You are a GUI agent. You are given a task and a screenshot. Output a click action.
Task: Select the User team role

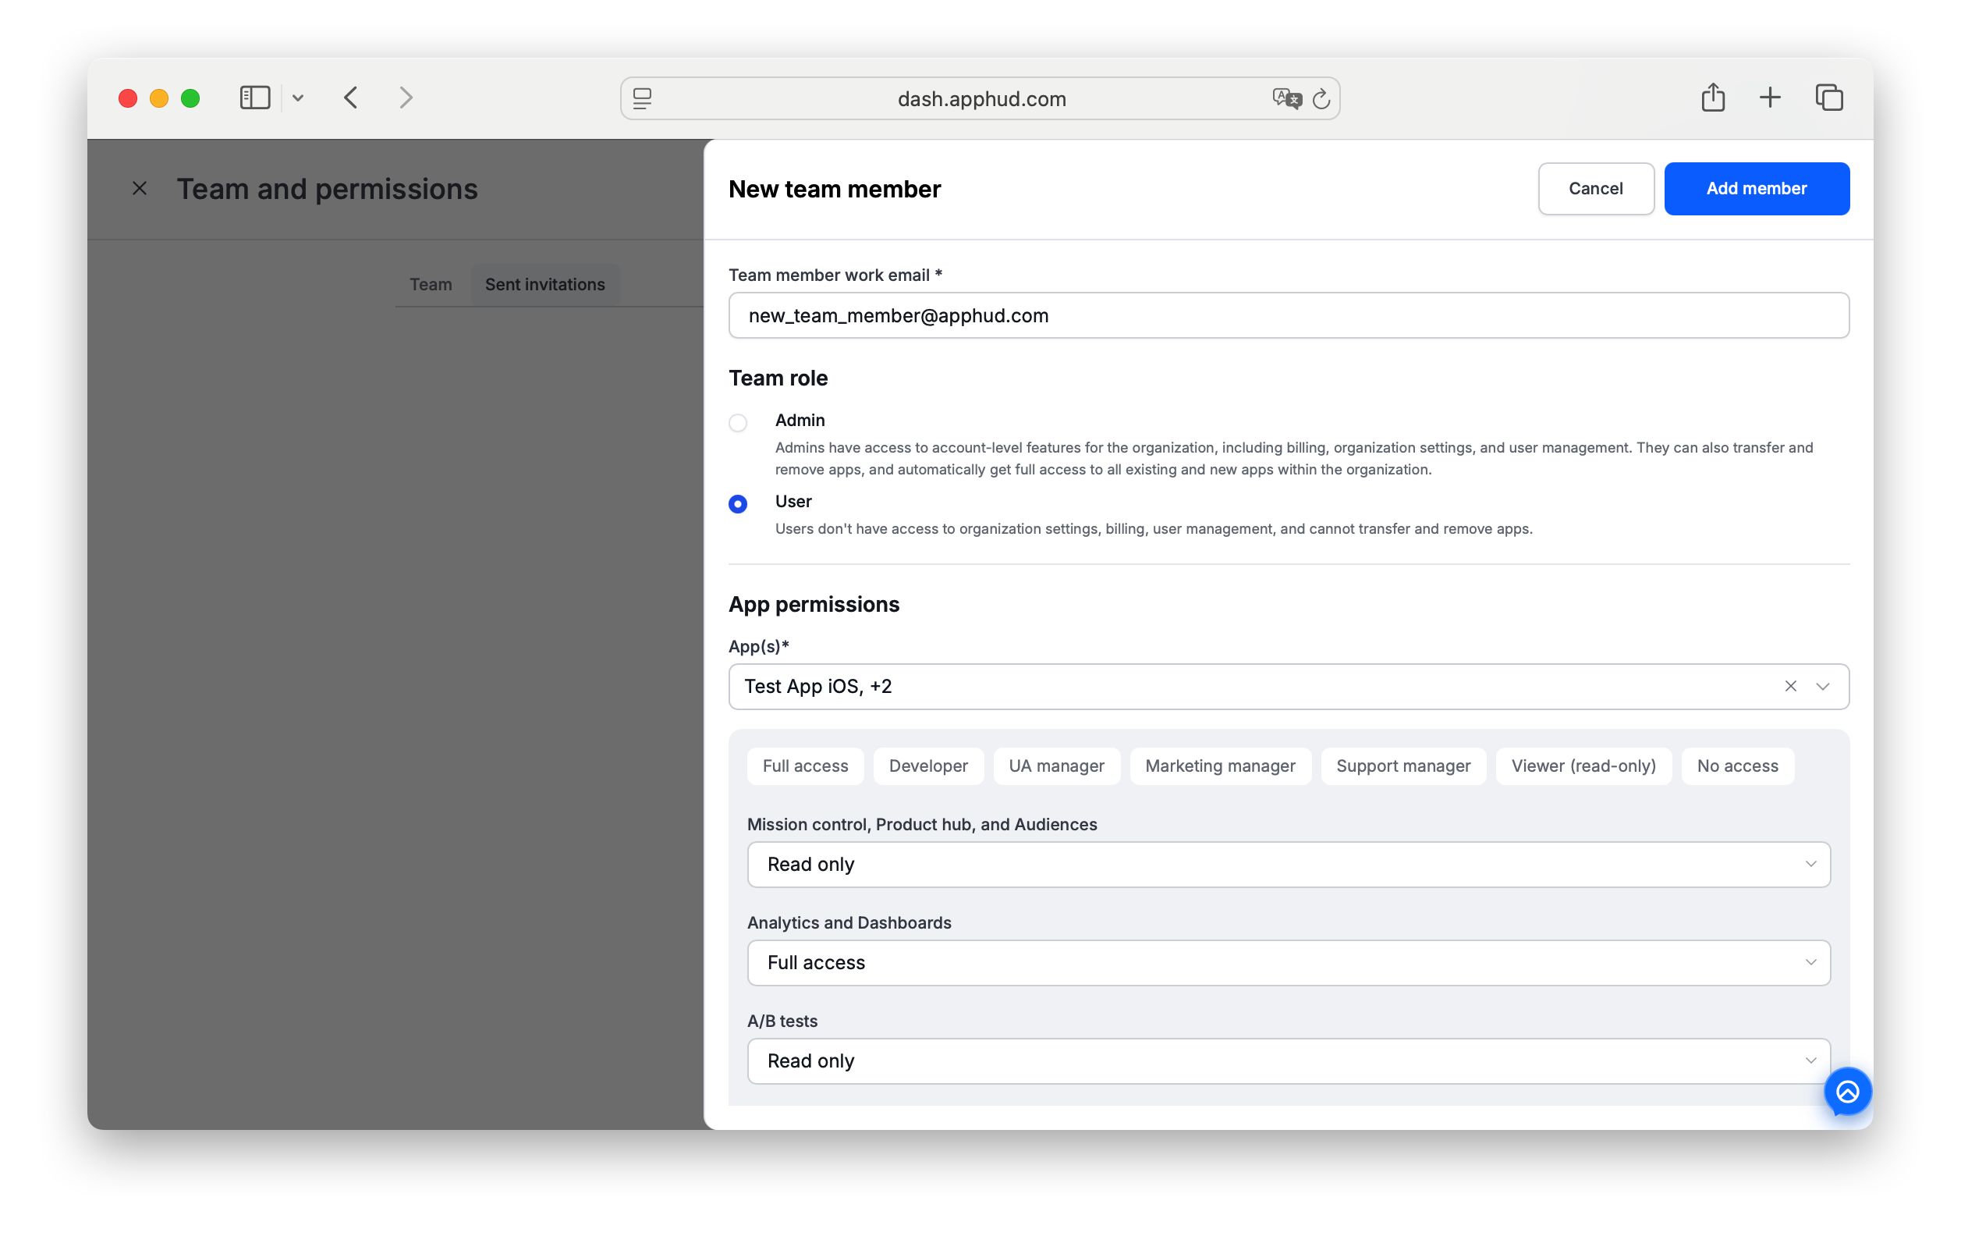[738, 503]
